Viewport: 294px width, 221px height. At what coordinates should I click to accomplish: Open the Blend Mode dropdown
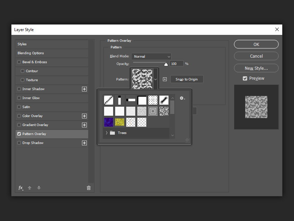click(151, 57)
